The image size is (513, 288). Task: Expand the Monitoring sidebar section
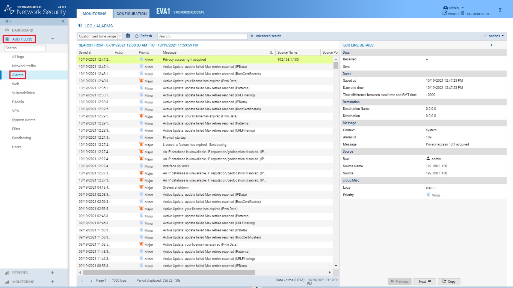53,282
